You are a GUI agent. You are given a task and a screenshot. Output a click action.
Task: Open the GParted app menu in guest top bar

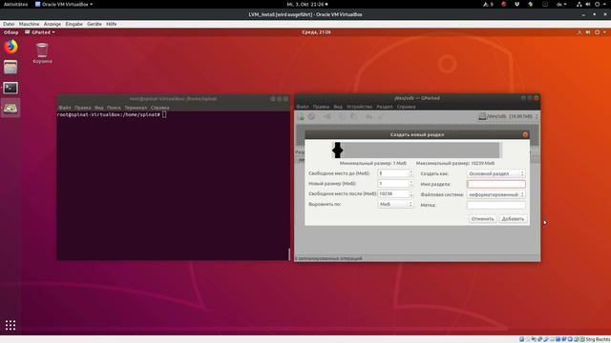40,32
